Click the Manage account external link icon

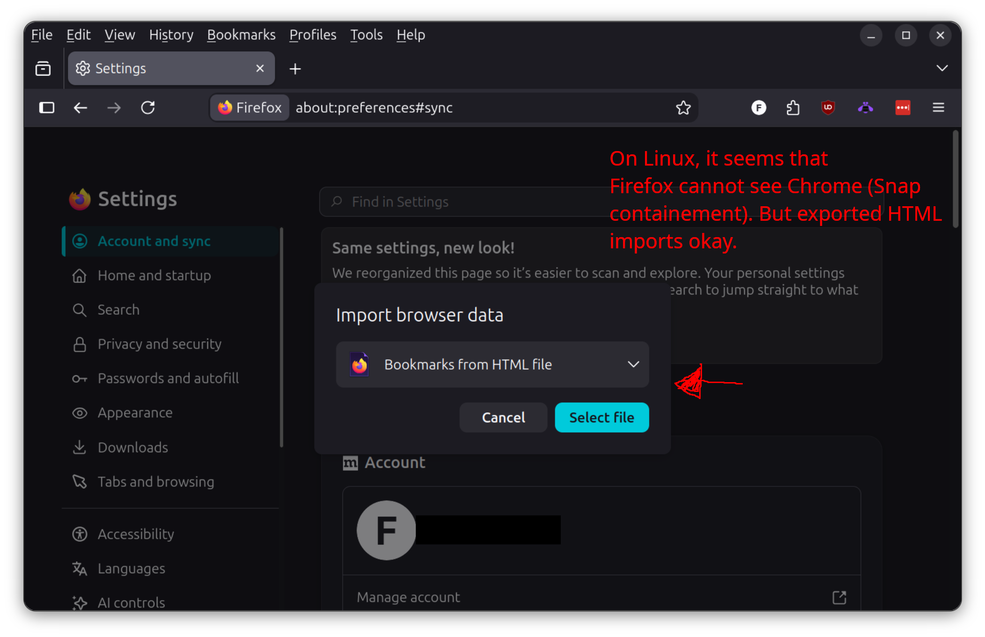(839, 597)
